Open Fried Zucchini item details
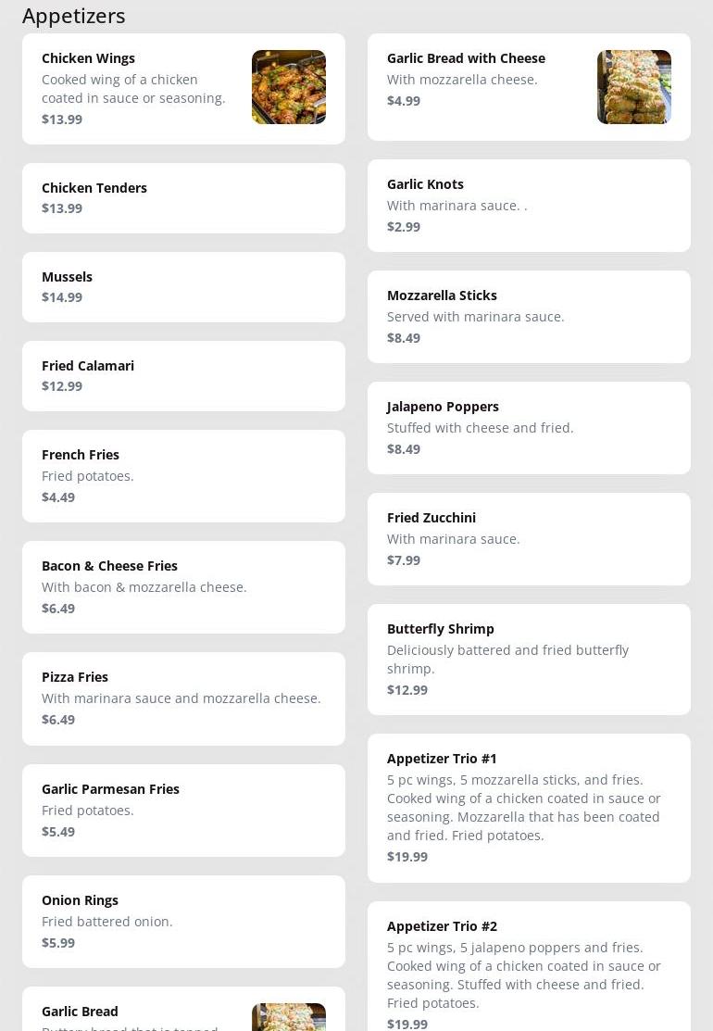Image resolution: width=713 pixels, height=1031 pixels. click(529, 538)
